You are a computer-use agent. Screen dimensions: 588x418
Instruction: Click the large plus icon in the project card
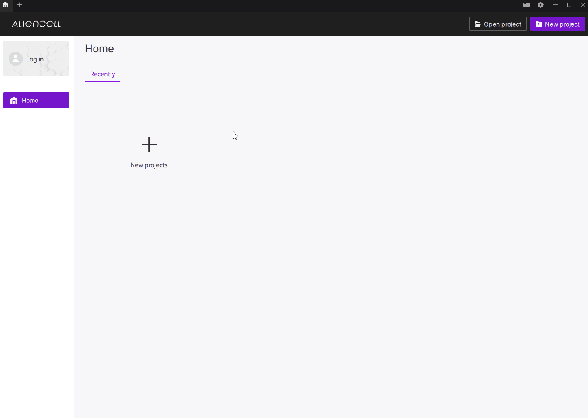click(x=149, y=145)
